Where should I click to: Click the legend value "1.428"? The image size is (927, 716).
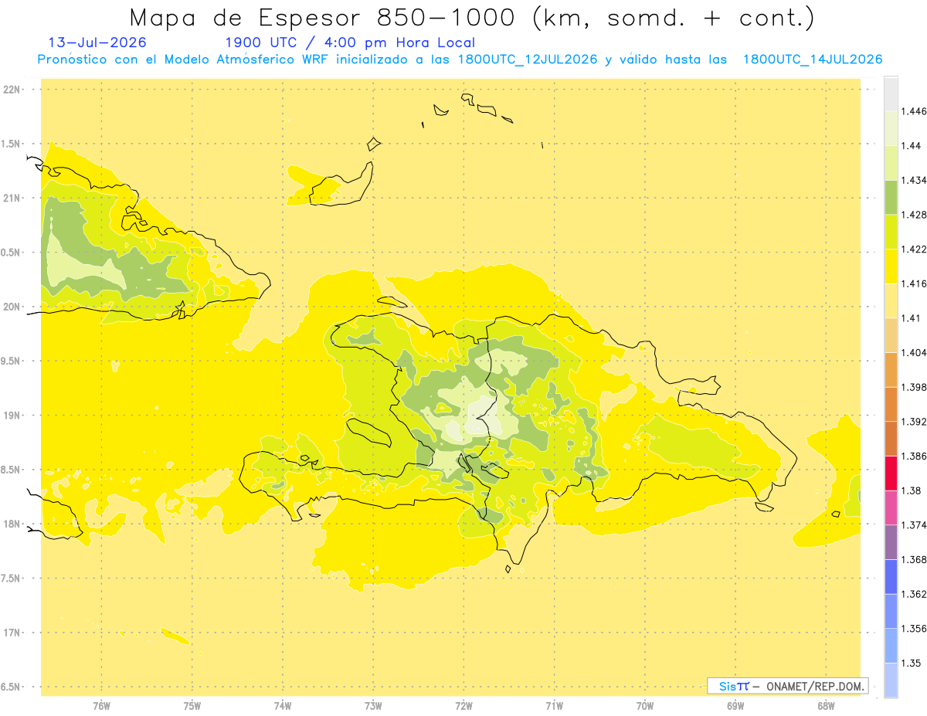pos(913,215)
